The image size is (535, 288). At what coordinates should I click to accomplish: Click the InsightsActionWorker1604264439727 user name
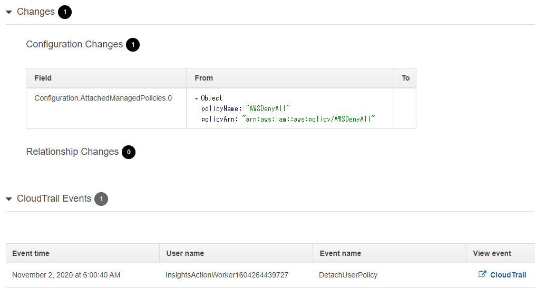tap(227, 275)
